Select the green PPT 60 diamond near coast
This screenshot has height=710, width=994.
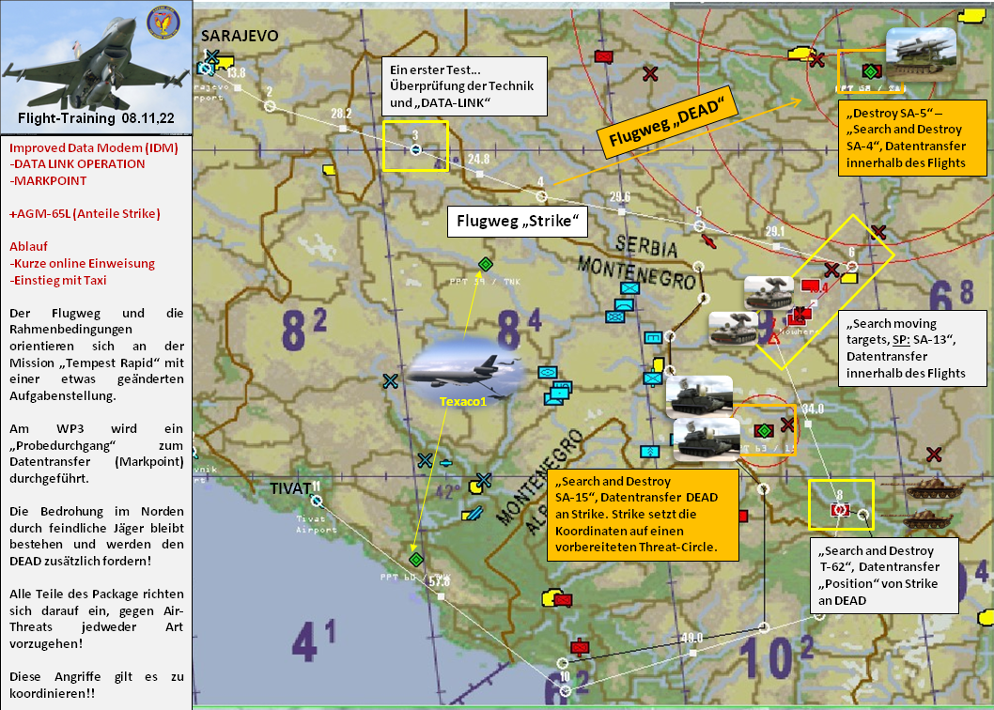click(416, 559)
